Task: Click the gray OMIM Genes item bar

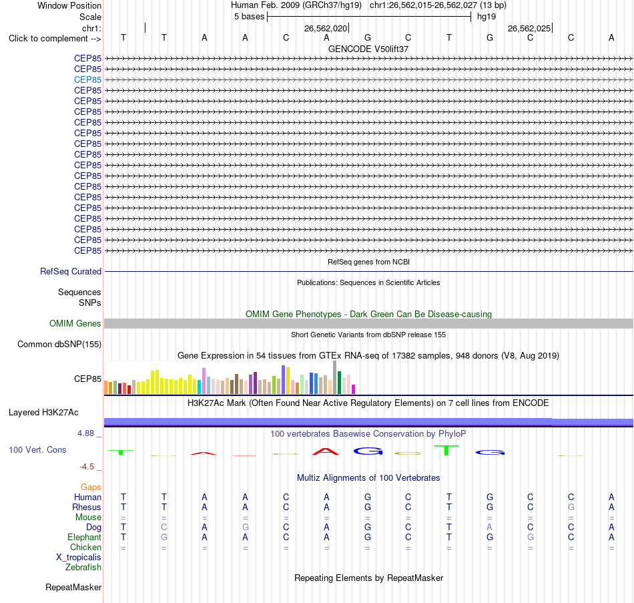Action: point(368,323)
